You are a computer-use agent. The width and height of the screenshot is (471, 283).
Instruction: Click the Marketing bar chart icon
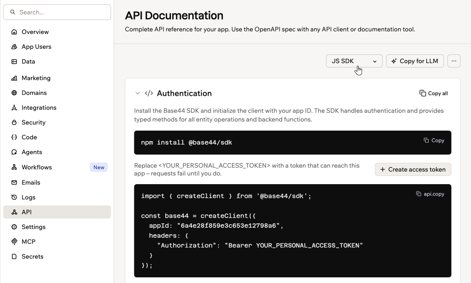coord(14,78)
